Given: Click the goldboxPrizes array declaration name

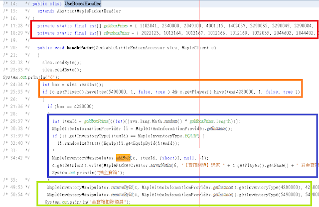Looking at the screenshot, I should click(116, 26).
